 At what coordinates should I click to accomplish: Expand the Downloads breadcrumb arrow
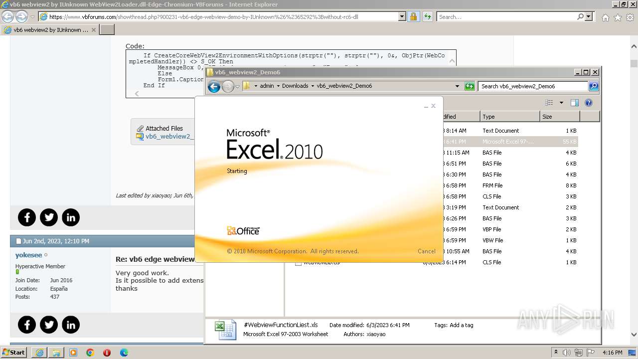tap(313, 86)
